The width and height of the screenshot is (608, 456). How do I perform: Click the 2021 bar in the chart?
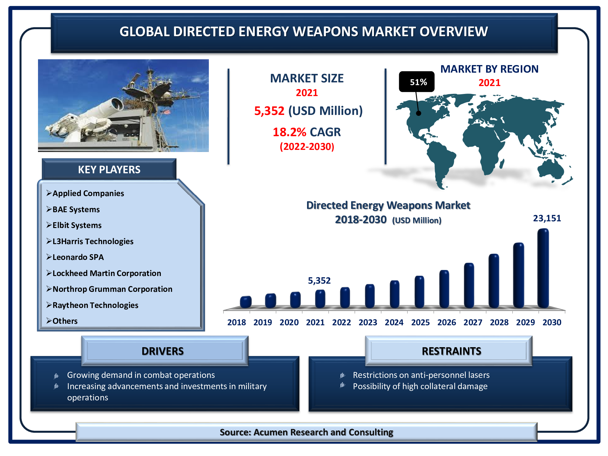320,299
